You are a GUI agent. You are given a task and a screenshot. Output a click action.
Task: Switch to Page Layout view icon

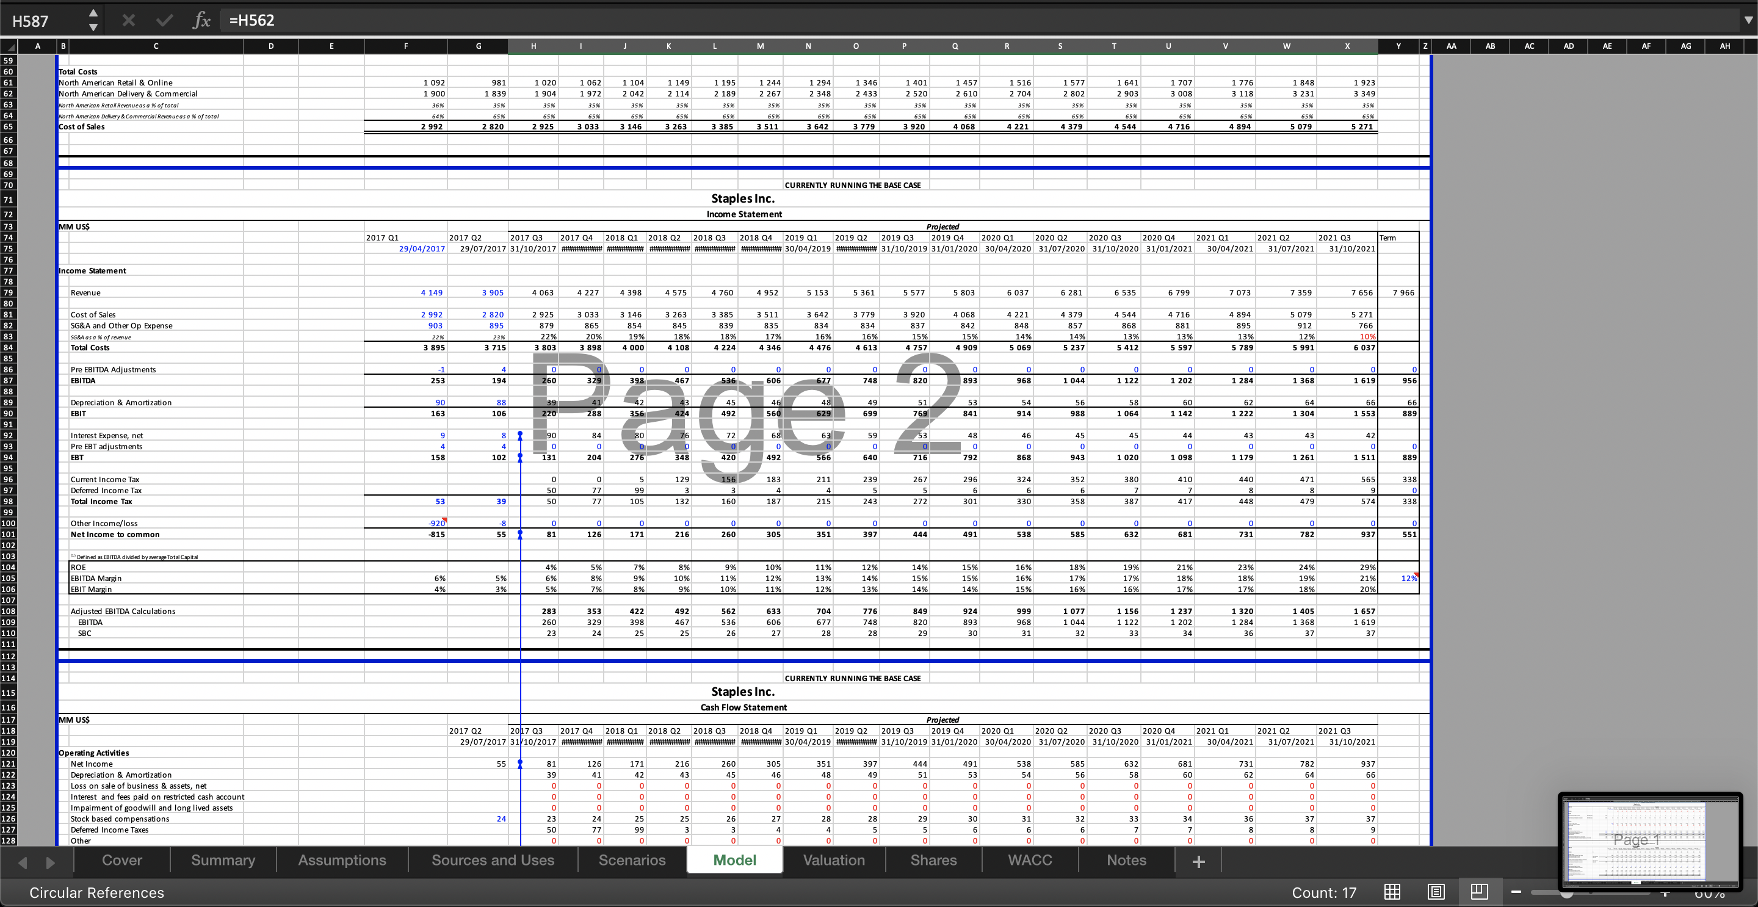pyautogui.click(x=1436, y=891)
